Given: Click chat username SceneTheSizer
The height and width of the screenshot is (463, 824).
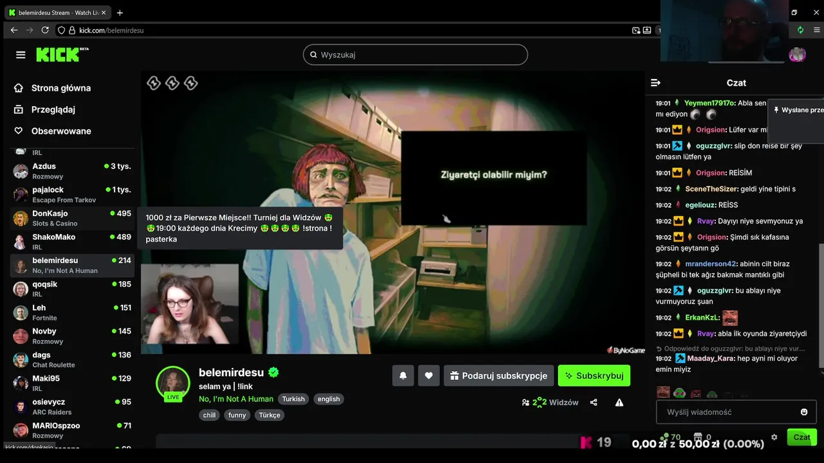Looking at the screenshot, I should [711, 189].
